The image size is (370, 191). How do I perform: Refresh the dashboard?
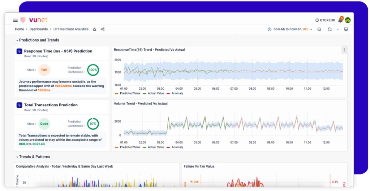pyautogui.click(x=330, y=30)
